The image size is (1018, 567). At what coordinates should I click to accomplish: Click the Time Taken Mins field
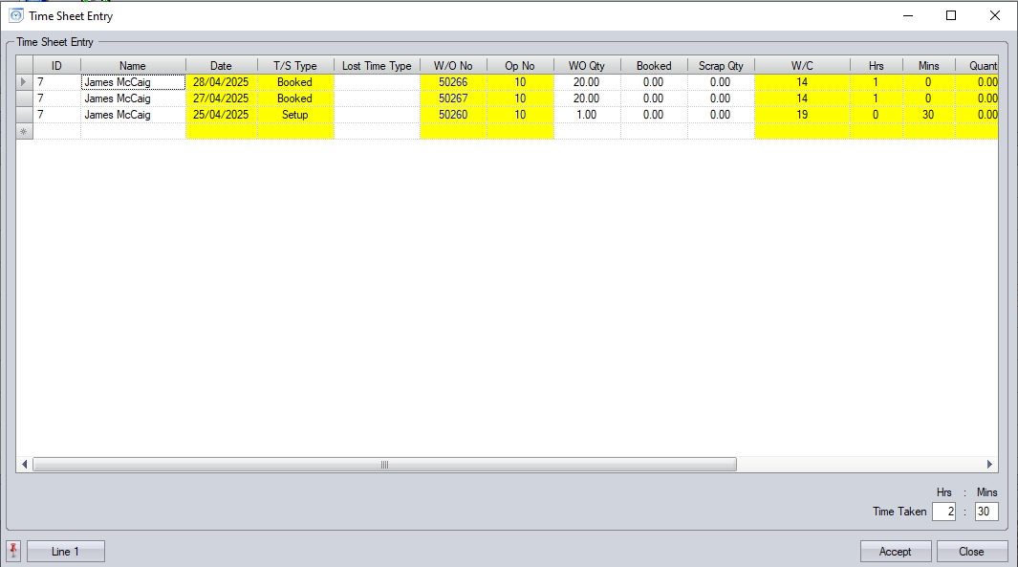click(x=986, y=512)
